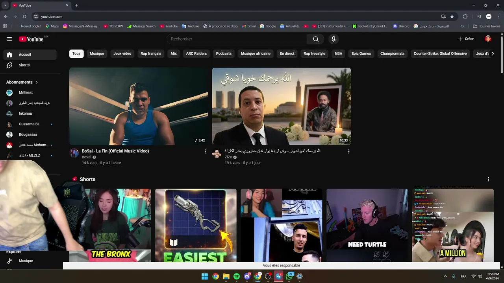The image size is (504, 283).
Task: Click the search magnifier button
Action: pos(316,39)
